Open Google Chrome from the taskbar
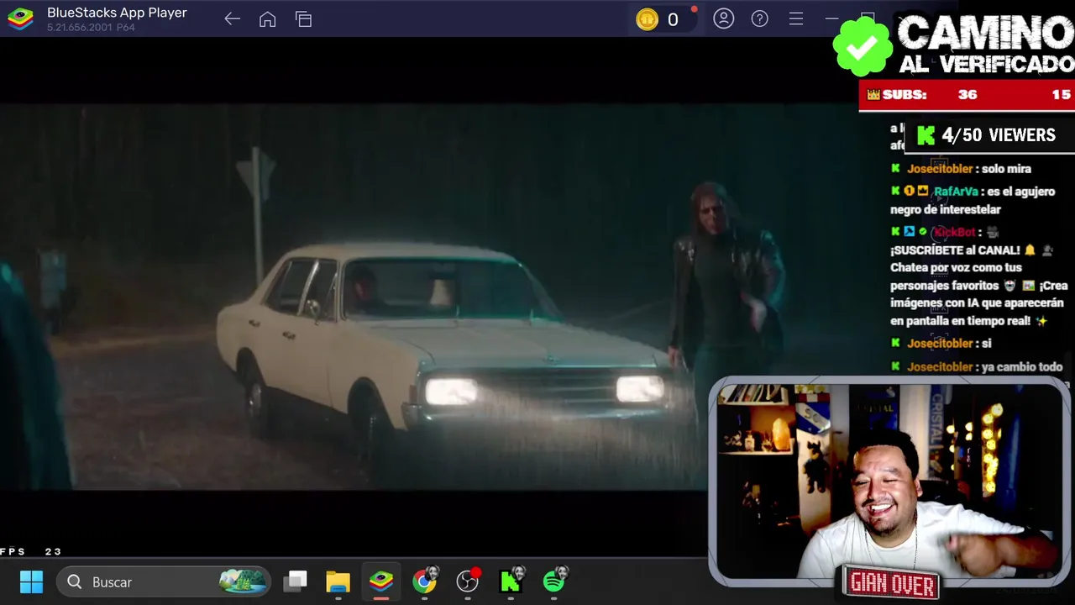This screenshot has height=605, width=1075. coord(425,581)
